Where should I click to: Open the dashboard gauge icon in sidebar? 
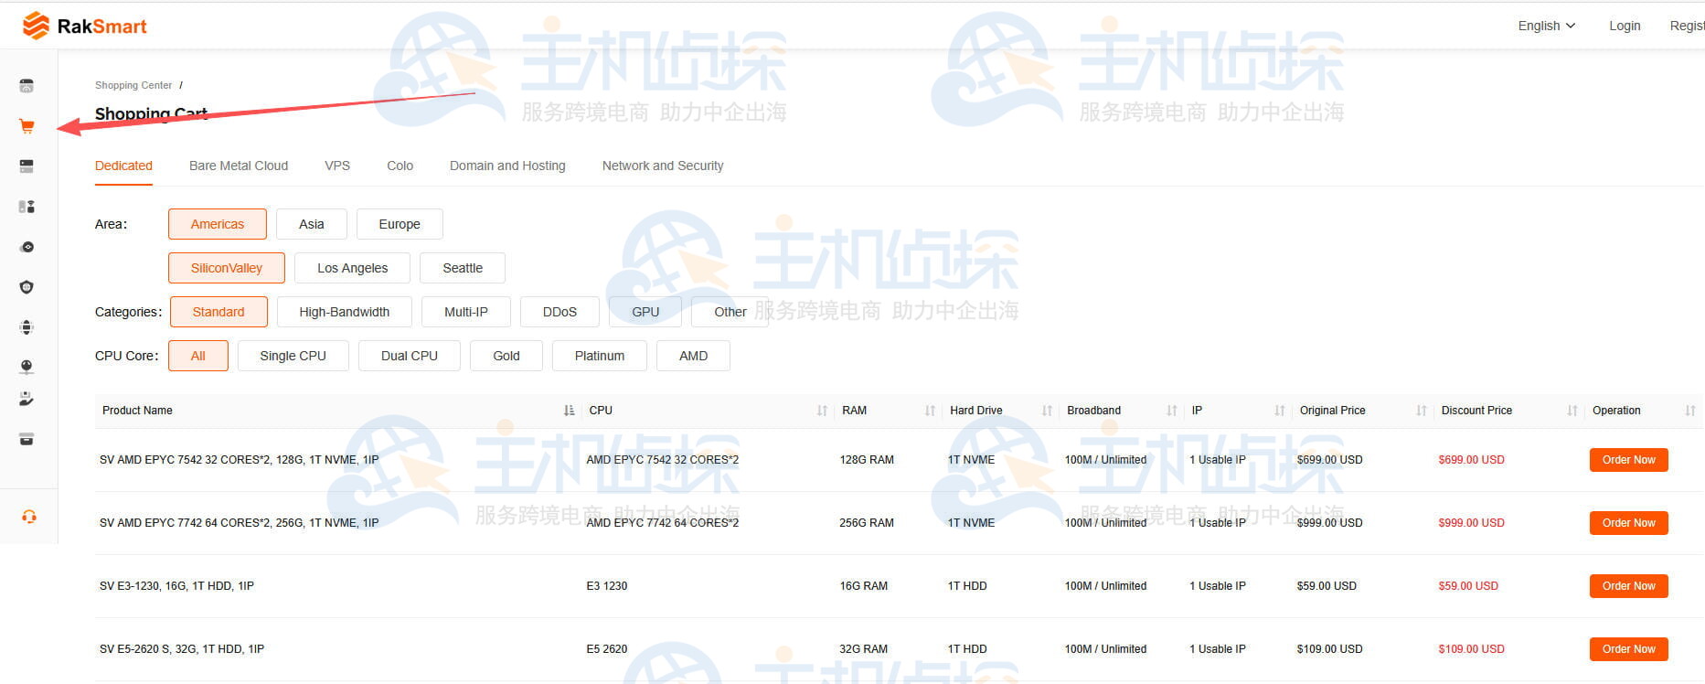(x=27, y=86)
